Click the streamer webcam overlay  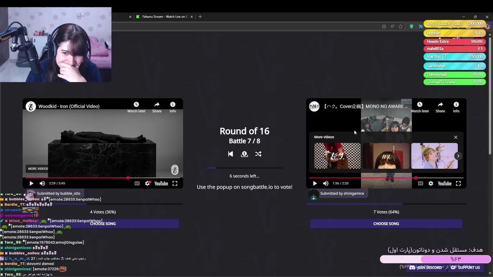[55, 45]
